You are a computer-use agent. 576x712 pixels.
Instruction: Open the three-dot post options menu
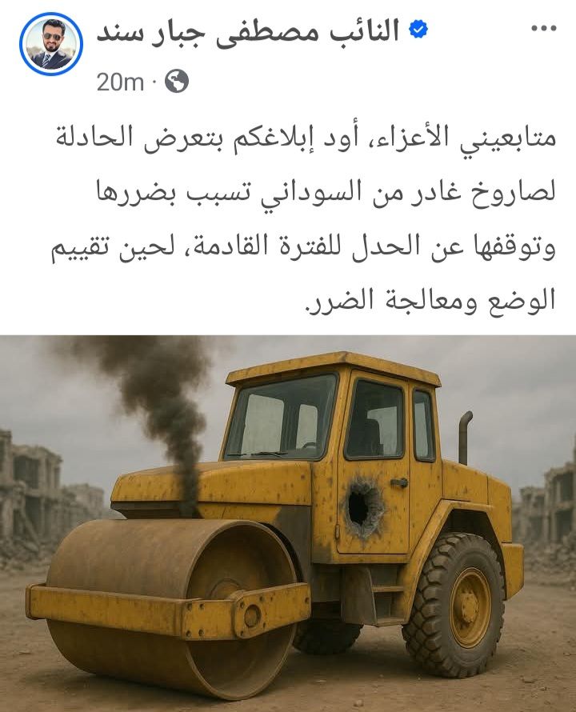544,28
